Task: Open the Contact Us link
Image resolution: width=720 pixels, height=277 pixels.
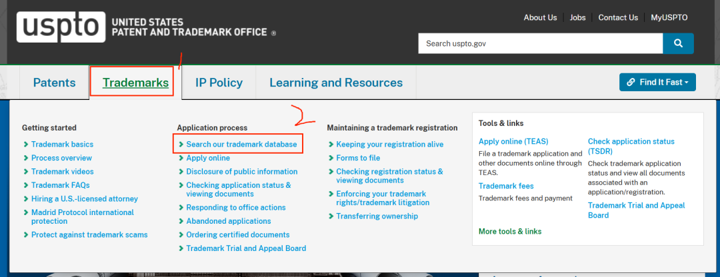Action: 618,17
